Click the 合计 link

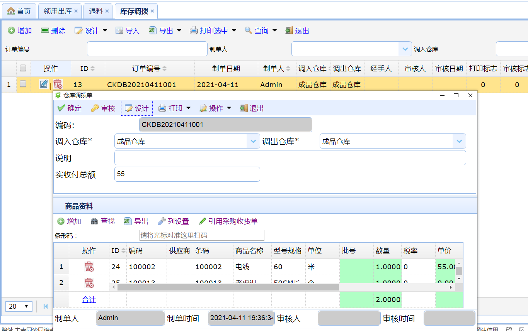click(89, 300)
